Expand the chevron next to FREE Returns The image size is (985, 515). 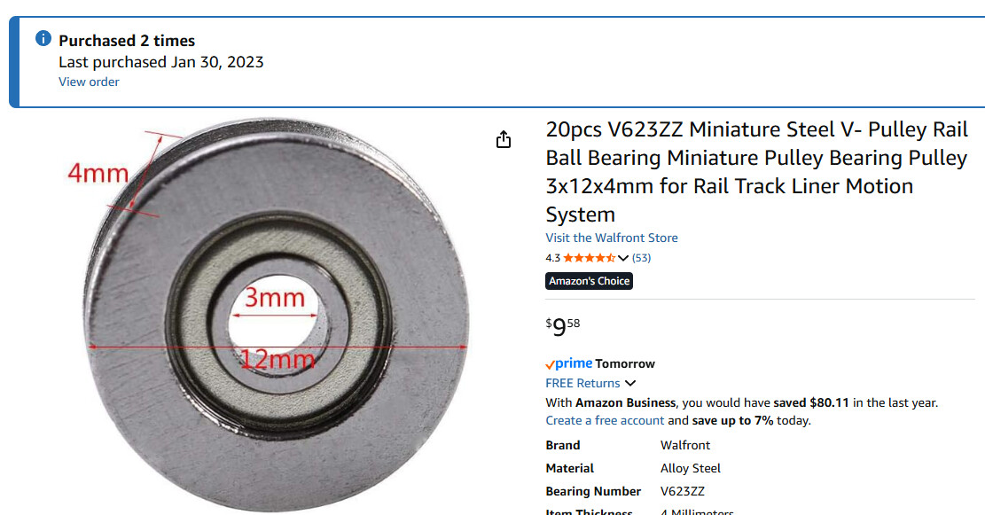pyautogui.click(x=630, y=383)
